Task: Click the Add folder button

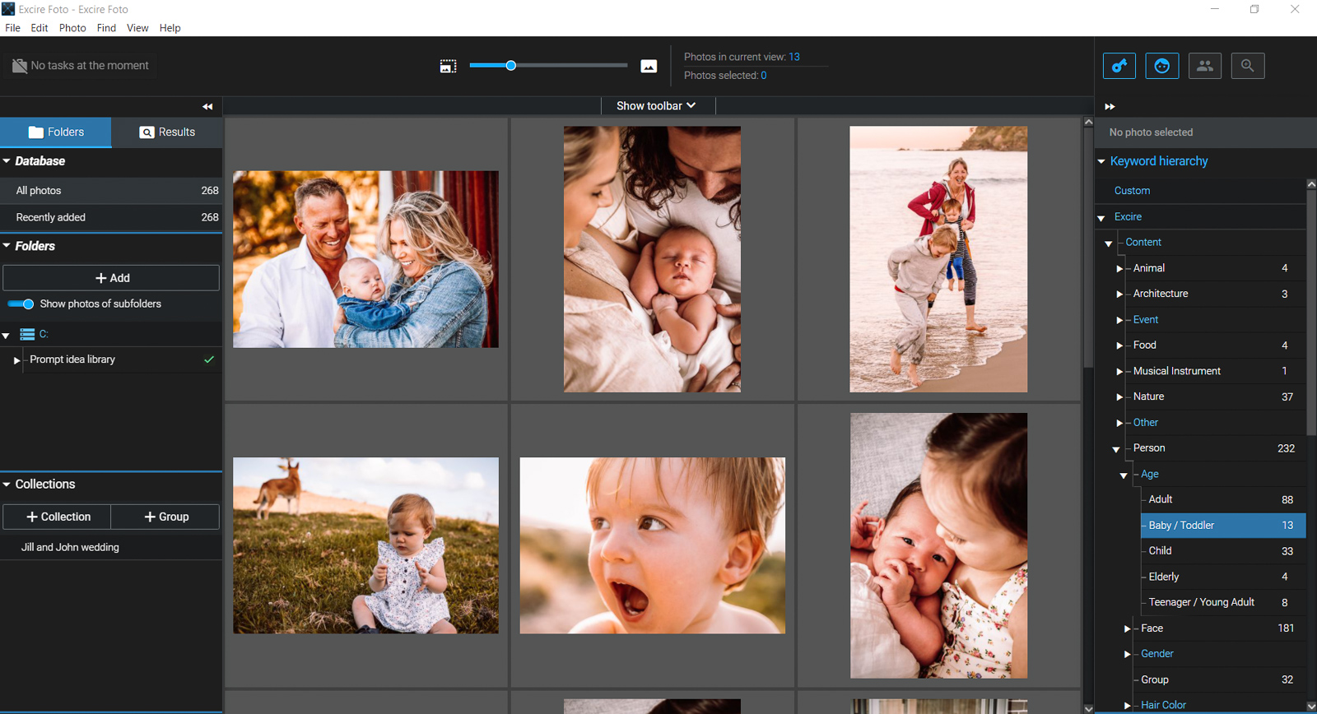Action: (111, 278)
